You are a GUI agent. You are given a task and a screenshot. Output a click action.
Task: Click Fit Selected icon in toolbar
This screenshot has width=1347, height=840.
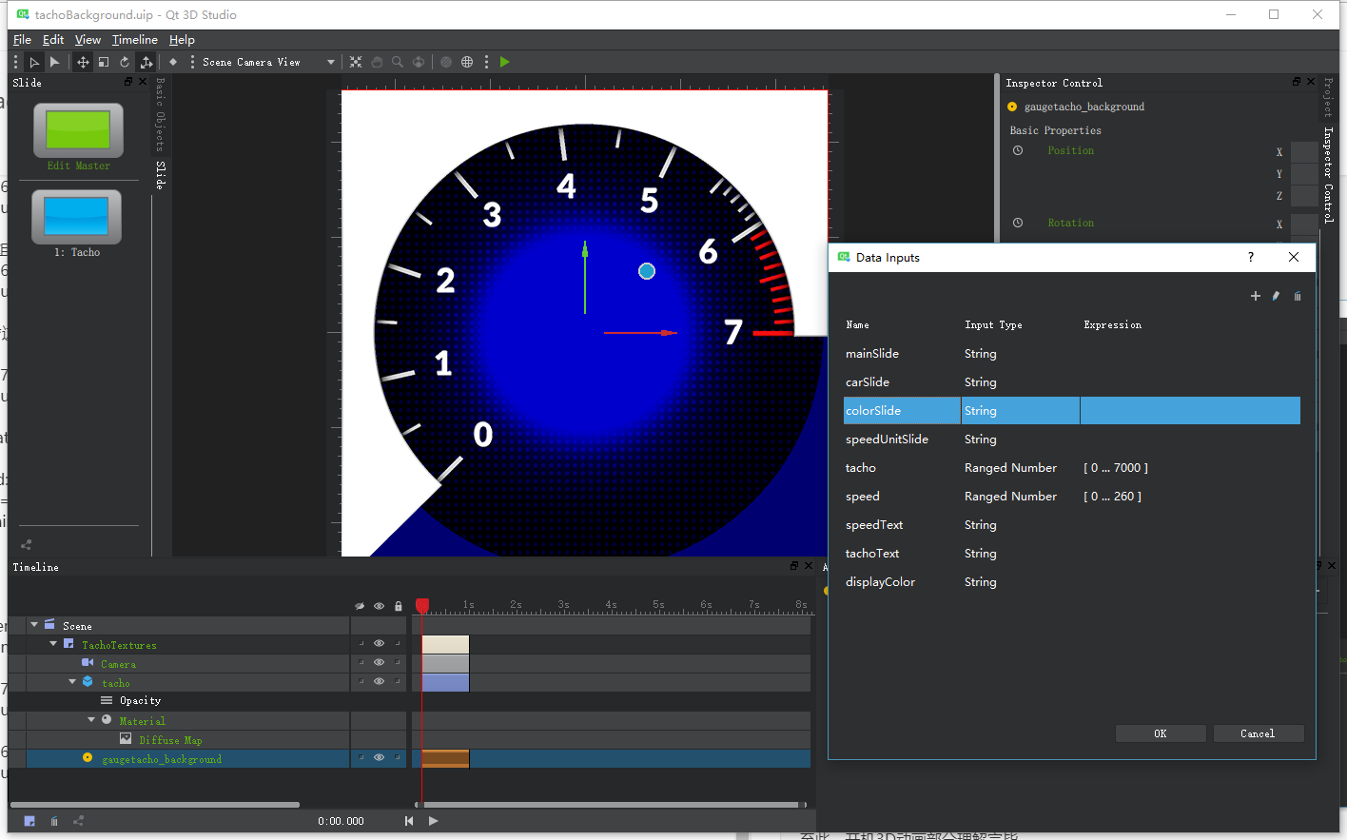(356, 62)
